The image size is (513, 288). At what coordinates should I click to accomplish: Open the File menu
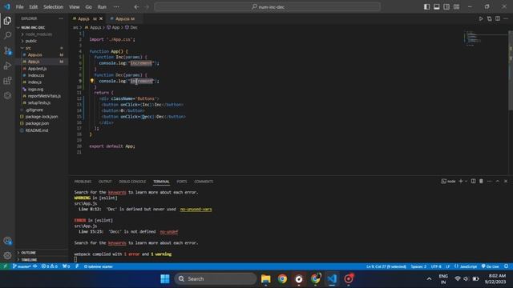[19, 7]
